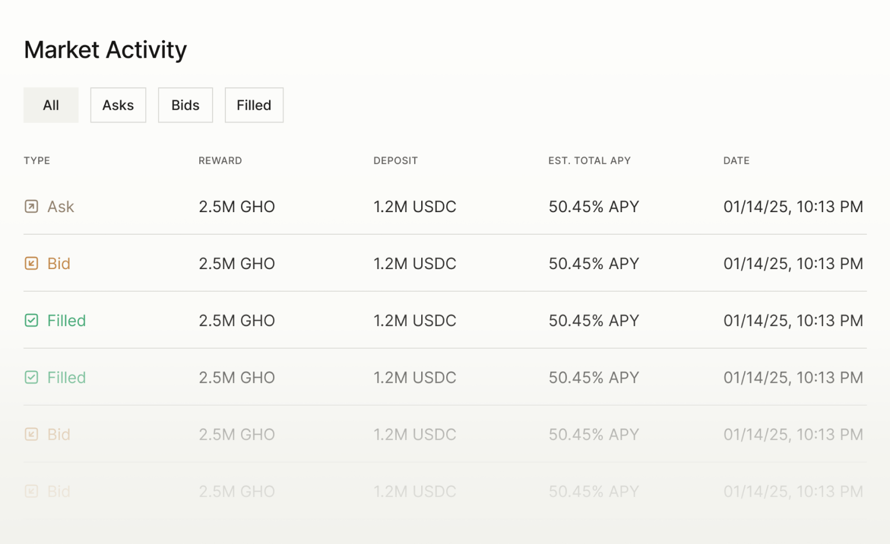
Task: Click 50.45% APY value in second Bid row
Action: pyautogui.click(x=594, y=435)
